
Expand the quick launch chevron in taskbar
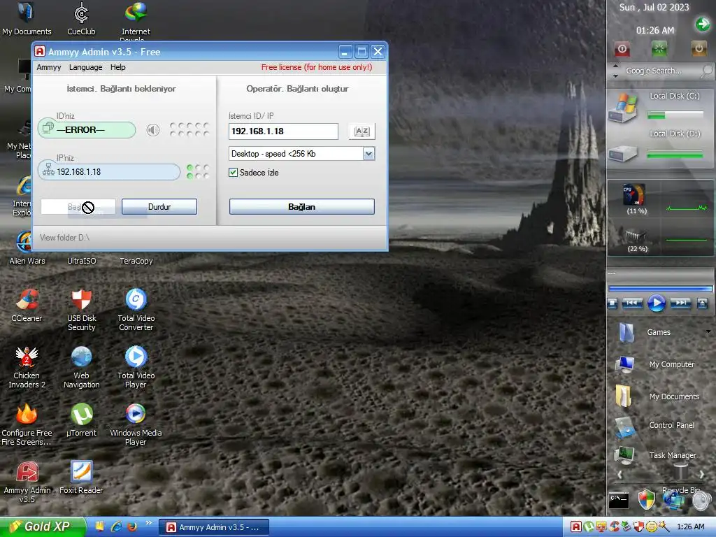(x=149, y=523)
